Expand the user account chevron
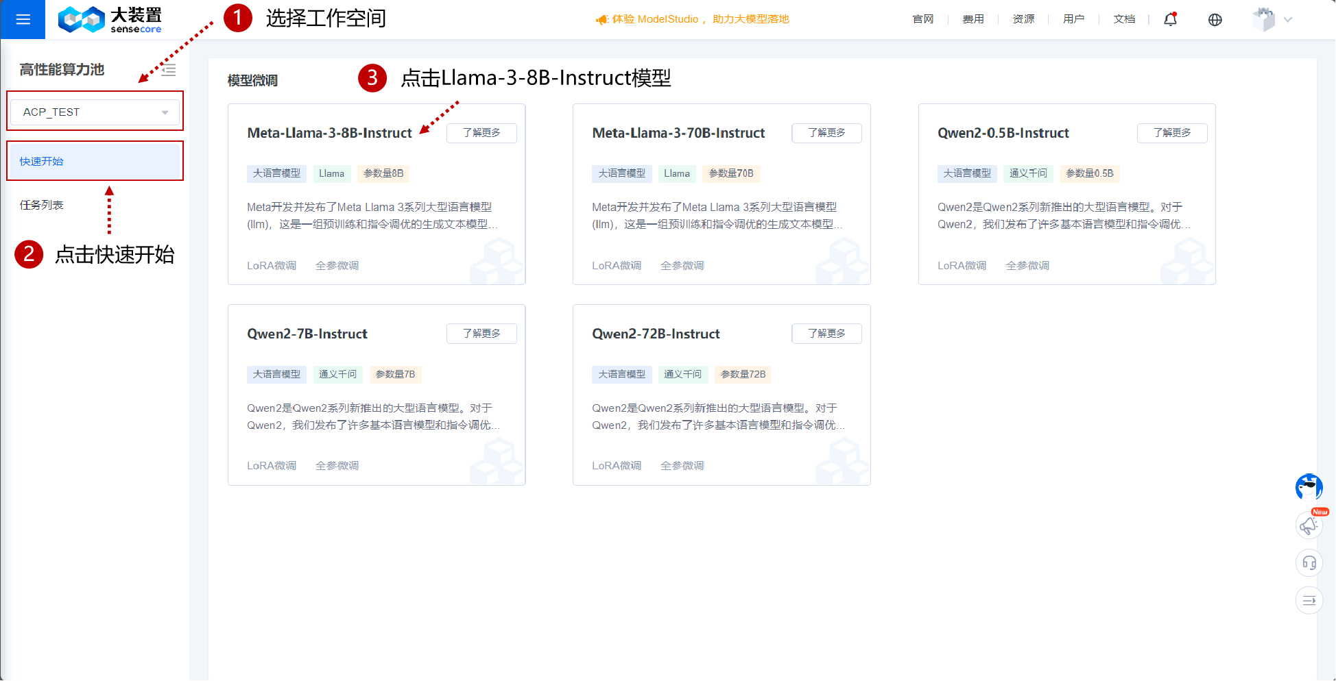The image size is (1336, 681). pyautogui.click(x=1288, y=20)
